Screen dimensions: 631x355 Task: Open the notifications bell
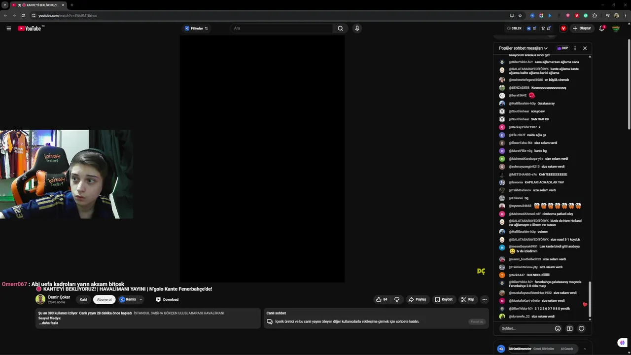coord(602,28)
